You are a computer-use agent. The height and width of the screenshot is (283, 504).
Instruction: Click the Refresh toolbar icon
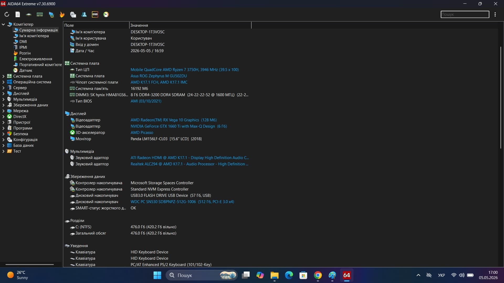[x=7, y=14]
